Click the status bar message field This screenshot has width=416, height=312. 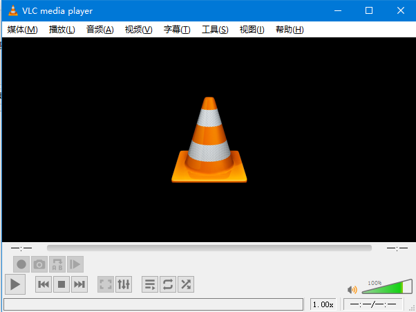coord(153,304)
